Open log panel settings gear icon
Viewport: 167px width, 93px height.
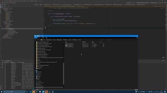tap(163, 60)
